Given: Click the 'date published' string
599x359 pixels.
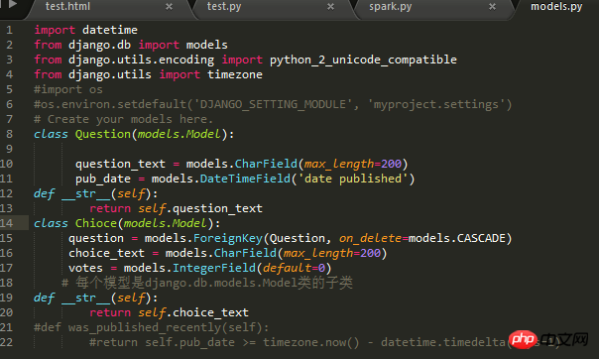Looking at the screenshot, I should point(353,179).
